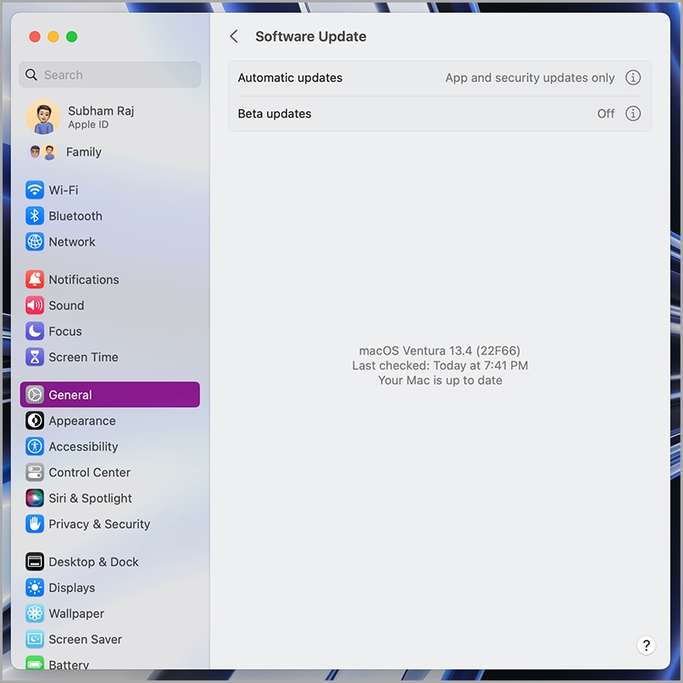Open Wi-Fi settings via its icon
683x683 pixels.
coord(35,190)
